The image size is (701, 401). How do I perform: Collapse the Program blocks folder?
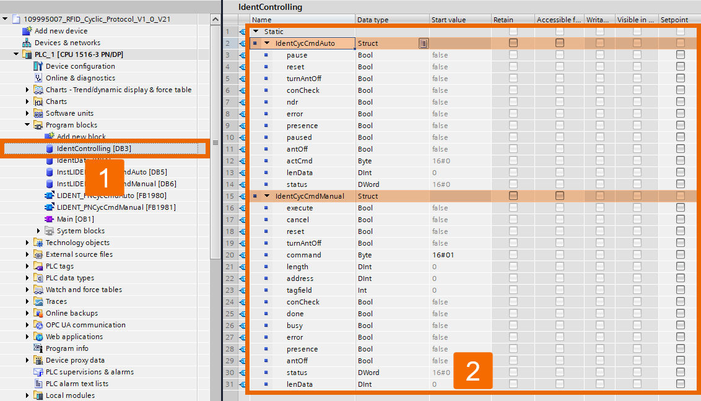click(27, 124)
